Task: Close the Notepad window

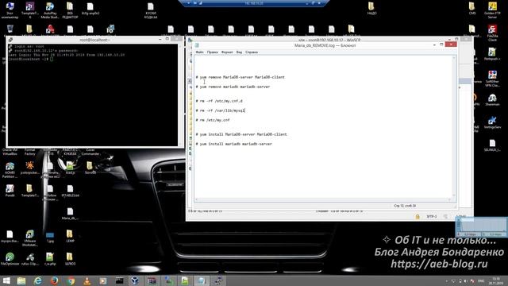Action: coord(451,44)
